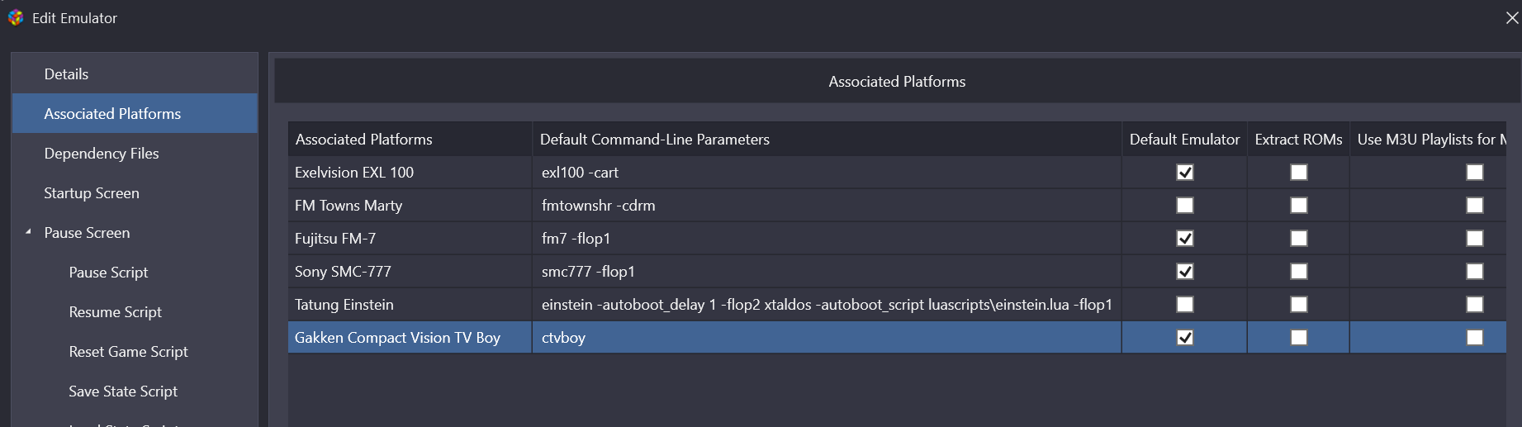
Task: Go to the Startup Screen section
Action: [x=135, y=192]
